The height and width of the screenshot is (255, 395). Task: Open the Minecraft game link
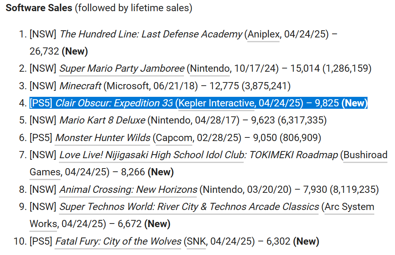(x=80, y=86)
